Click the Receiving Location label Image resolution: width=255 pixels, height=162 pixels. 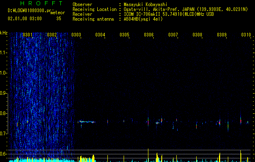point(94,9)
